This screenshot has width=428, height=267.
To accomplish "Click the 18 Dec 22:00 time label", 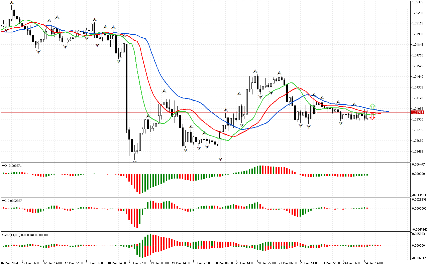I will 138,263.
